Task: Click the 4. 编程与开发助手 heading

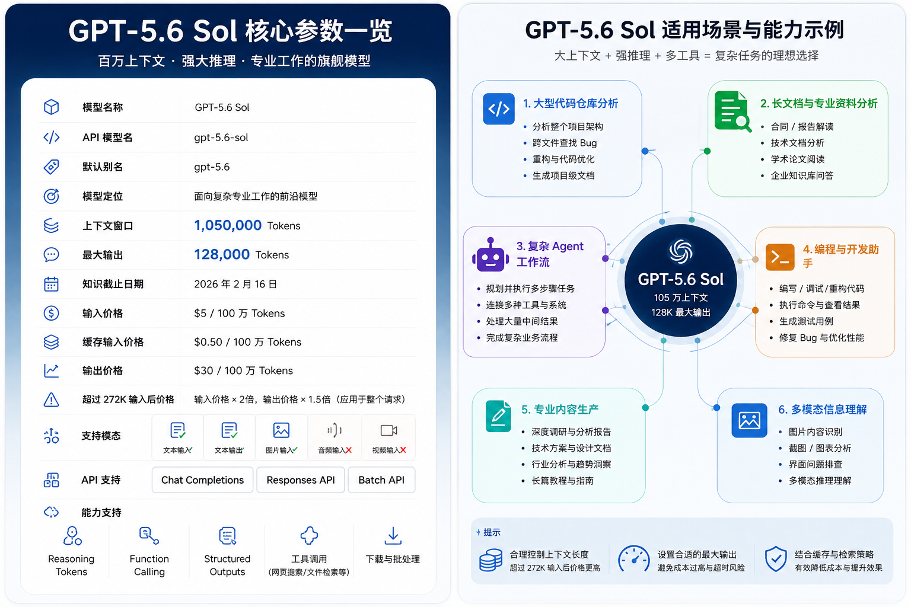Action: pyautogui.click(x=841, y=256)
